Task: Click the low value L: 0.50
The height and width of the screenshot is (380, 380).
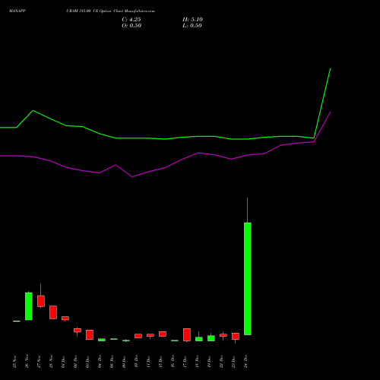Action: click(192, 26)
